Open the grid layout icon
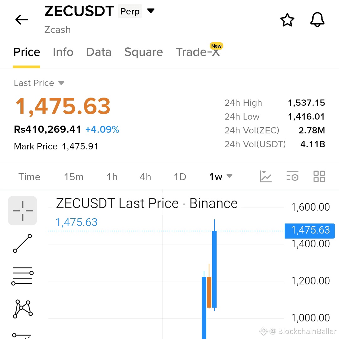The height and width of the screenshot is (339, 339). click(319, 176)
